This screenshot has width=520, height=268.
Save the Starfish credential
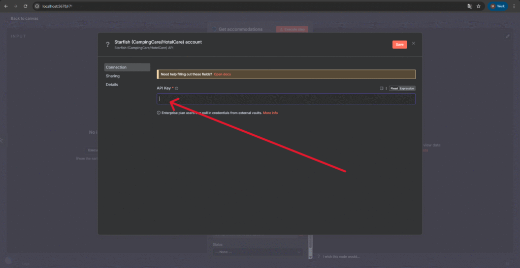click(x=399, y=45)
